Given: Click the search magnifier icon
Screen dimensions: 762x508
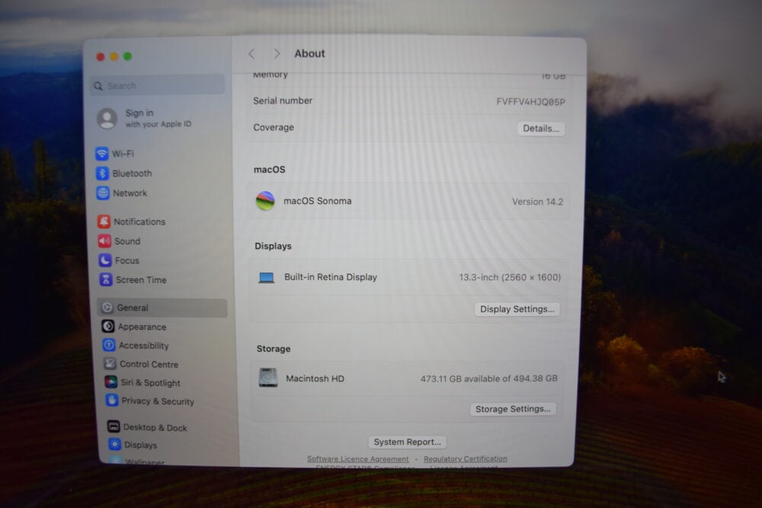Looking at the screenshot, I should coord(98,86).
